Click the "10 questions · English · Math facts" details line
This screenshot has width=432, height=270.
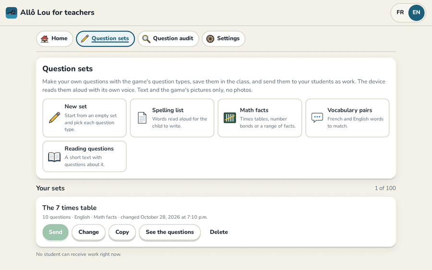[125, 217]
